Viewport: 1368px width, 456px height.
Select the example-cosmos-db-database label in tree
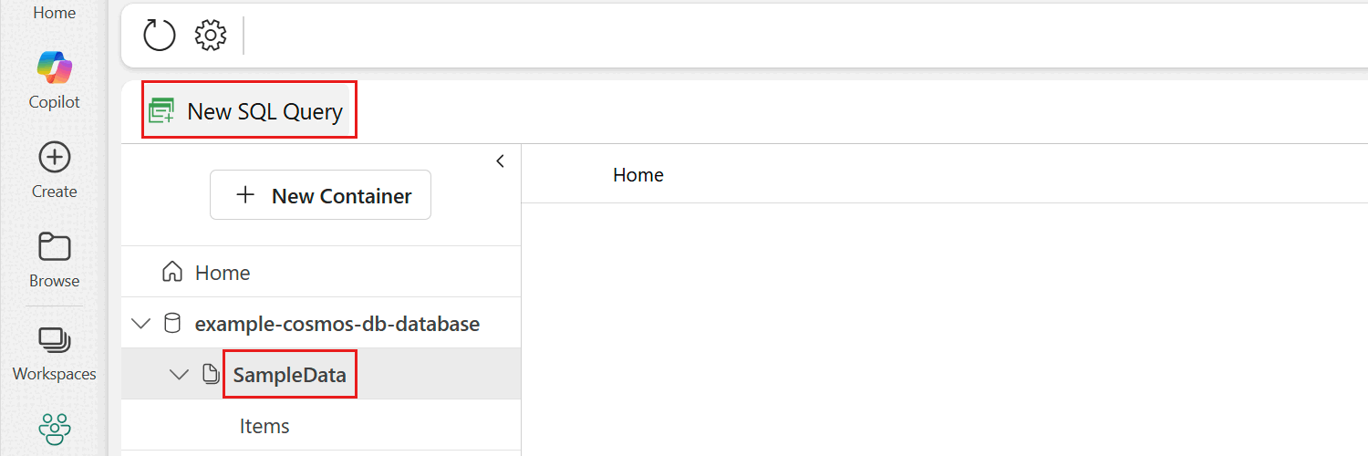[x=337, y=323]
